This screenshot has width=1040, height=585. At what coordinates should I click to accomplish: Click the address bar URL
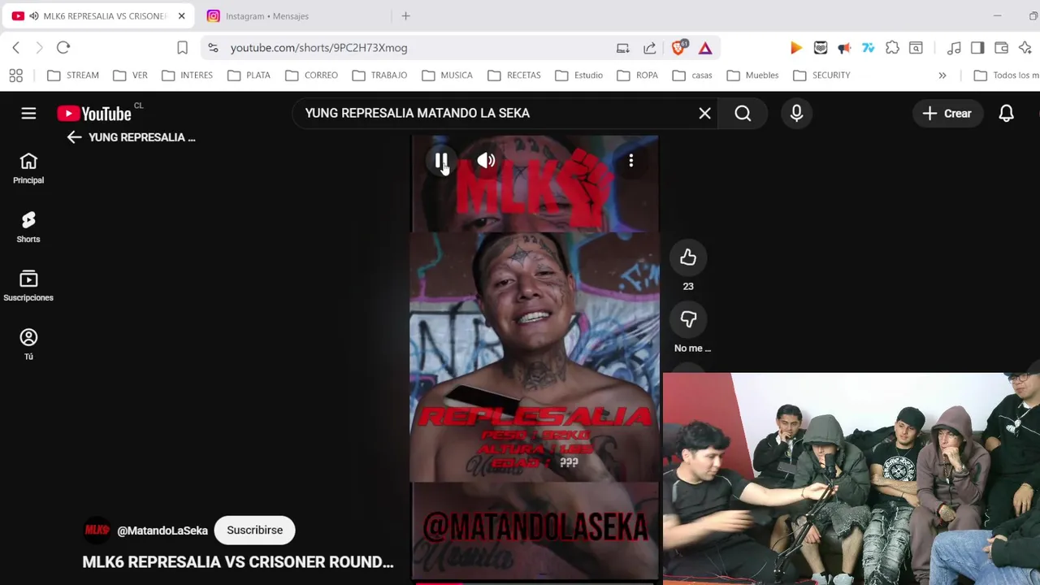coord(318,48)
